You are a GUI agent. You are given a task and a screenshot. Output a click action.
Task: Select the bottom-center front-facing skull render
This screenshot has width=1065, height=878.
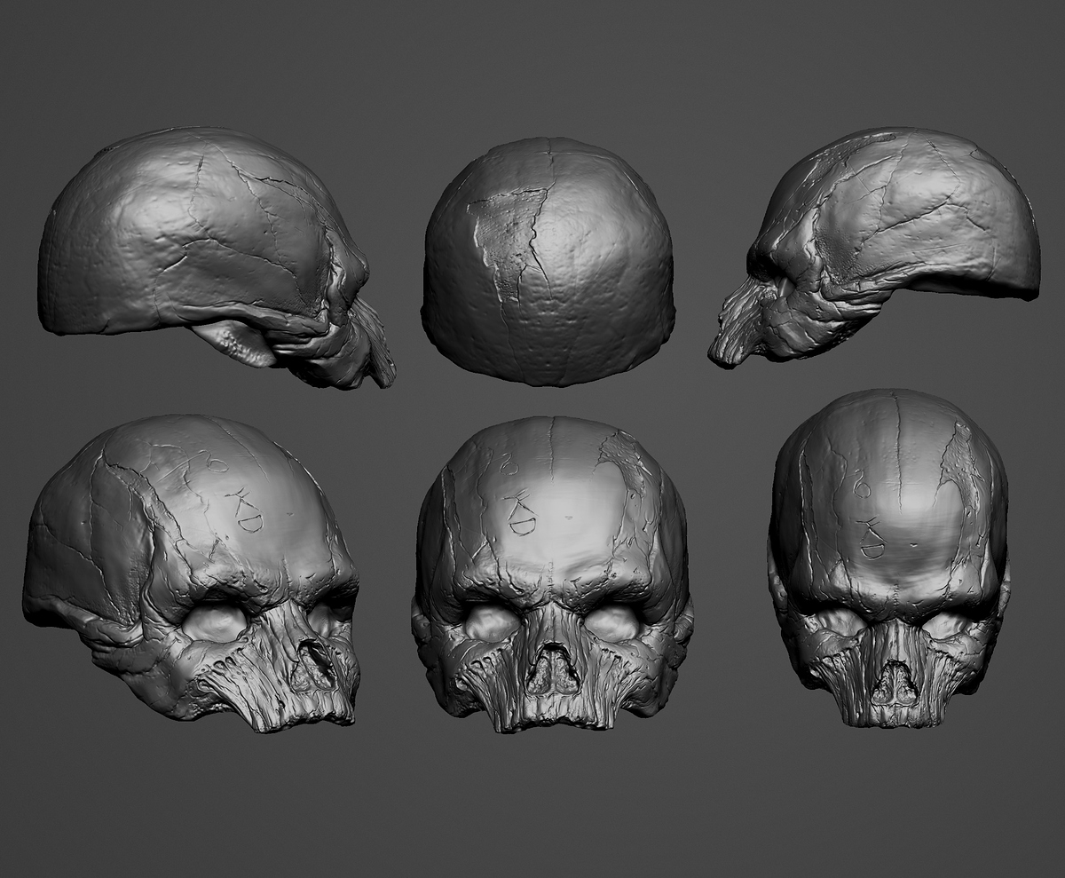[x=551, y=573]
